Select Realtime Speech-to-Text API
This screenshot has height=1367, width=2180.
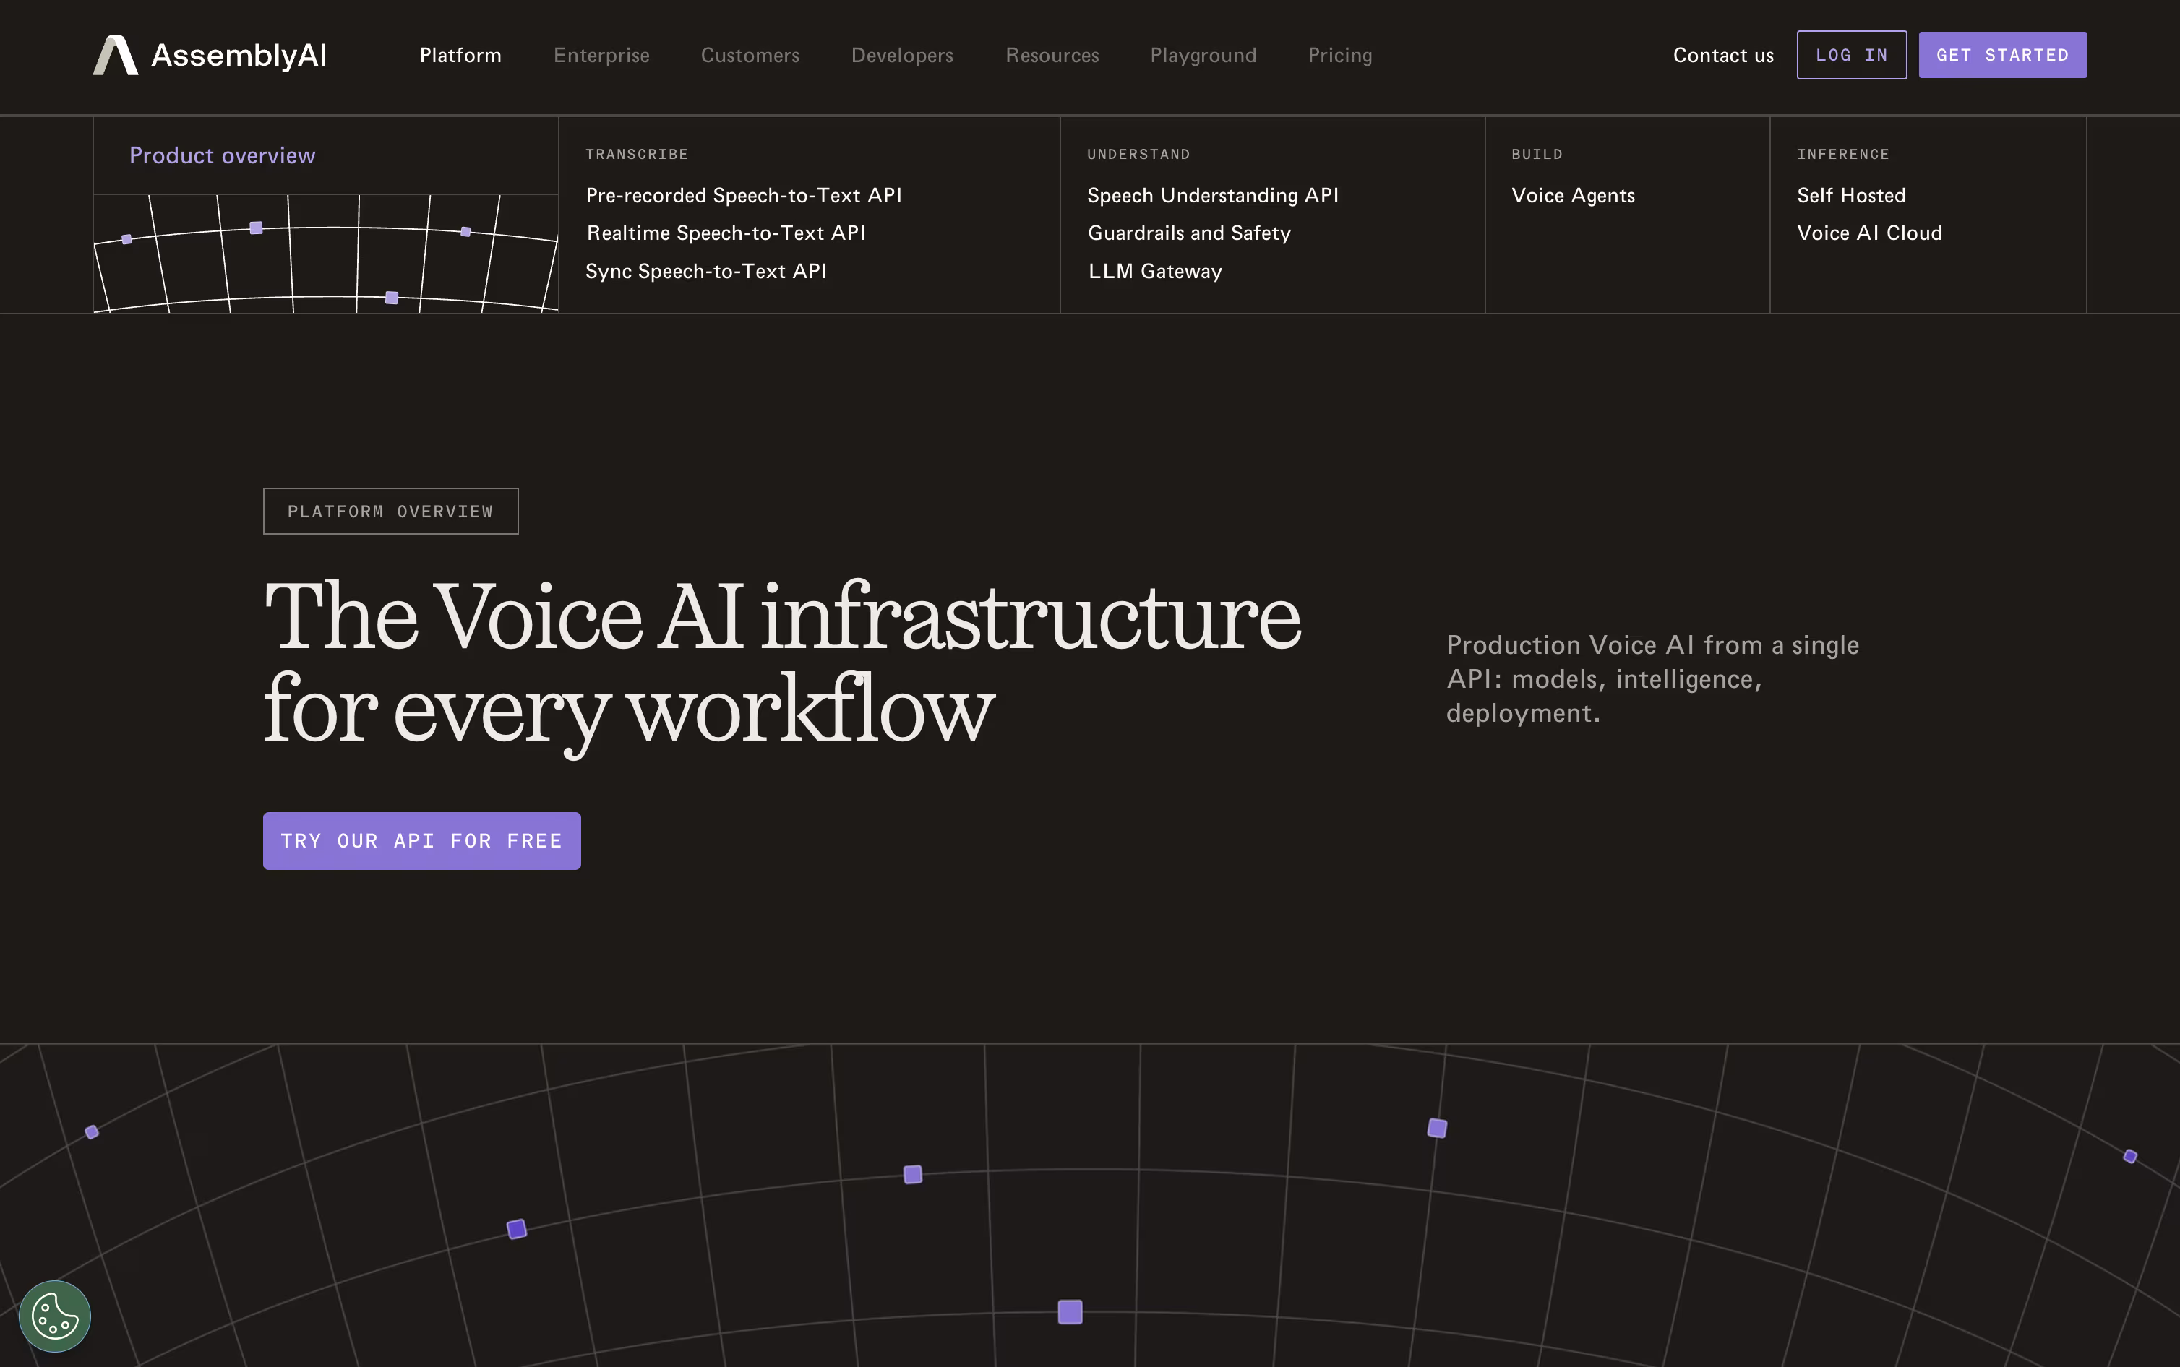click(x=726, y=233)
